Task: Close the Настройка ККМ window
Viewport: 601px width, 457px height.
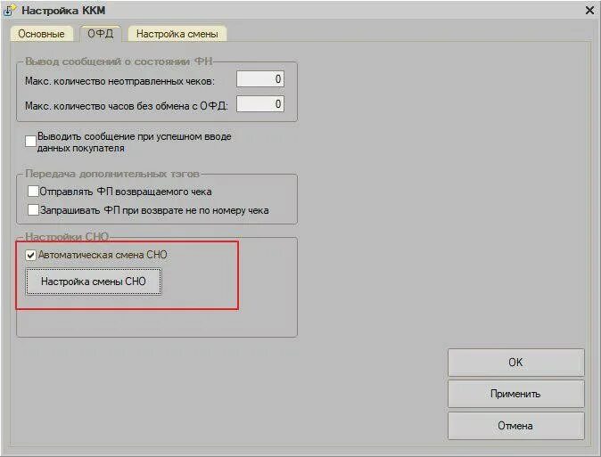Action: 590,11
